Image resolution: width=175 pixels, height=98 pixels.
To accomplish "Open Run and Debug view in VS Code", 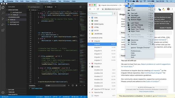I will 3,24.
